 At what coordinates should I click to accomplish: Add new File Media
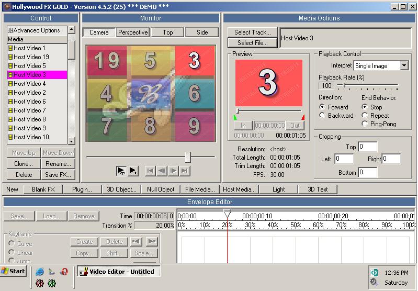click(x=200, y=189)
